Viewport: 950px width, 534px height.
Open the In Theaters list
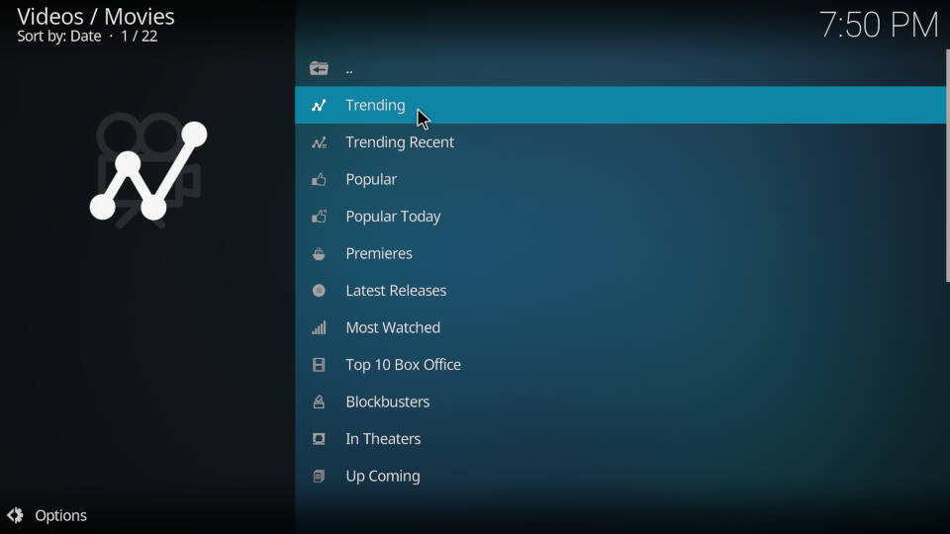619,439
